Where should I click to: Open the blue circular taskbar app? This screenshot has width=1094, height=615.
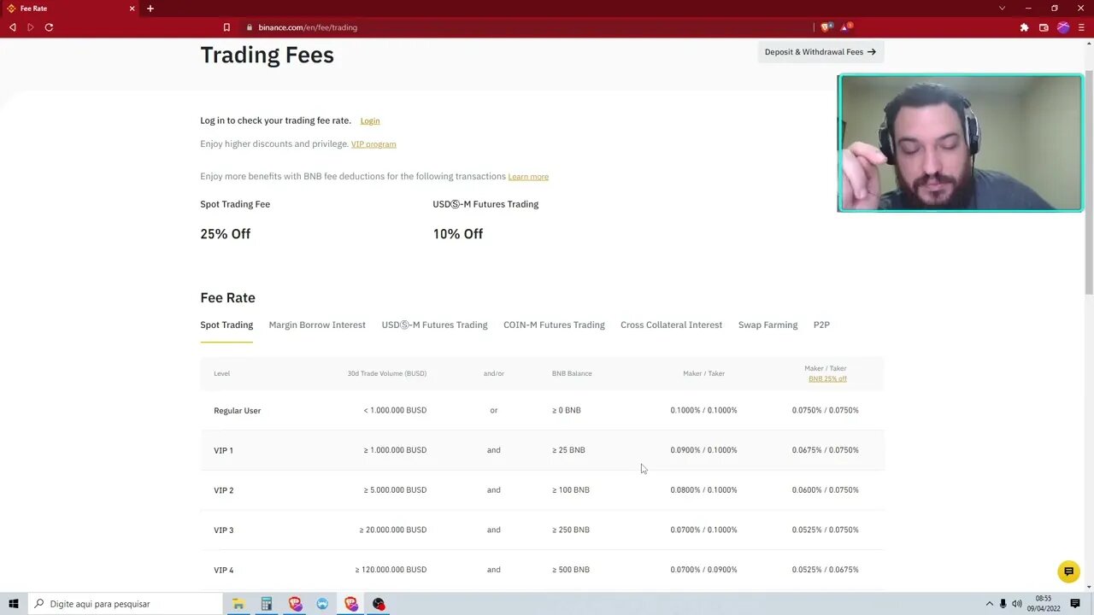click(322, 604)
